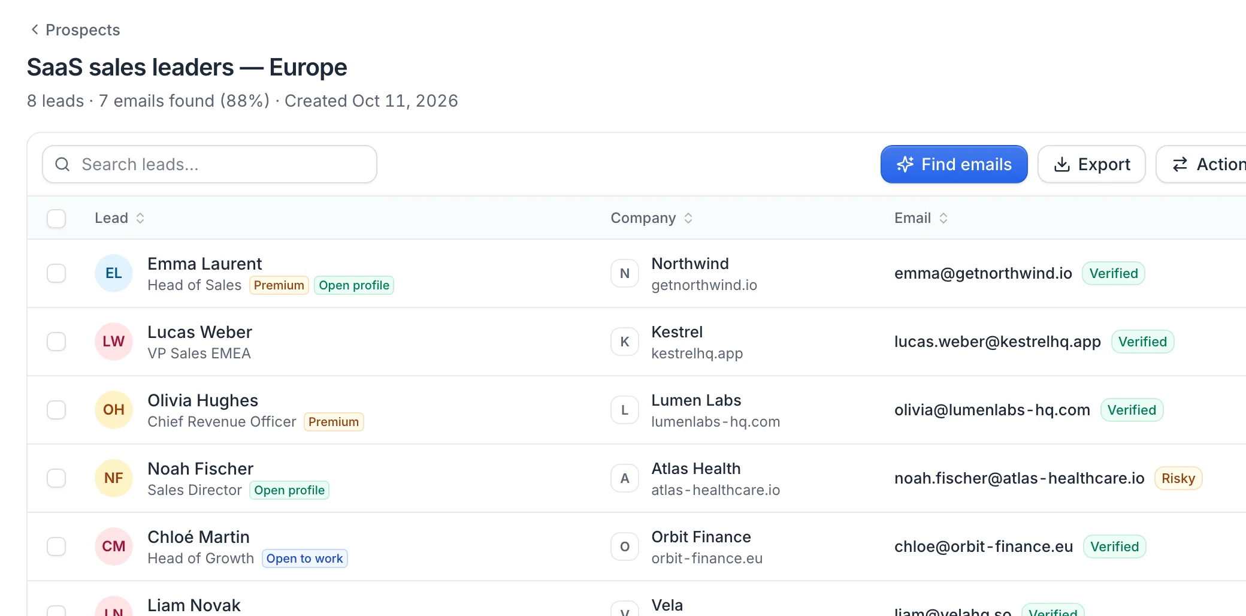Select the Noah Fischer row checkbox
The width and height of the screenshot is (1246, 616).
pyautogui.click(x=56, y=478)
